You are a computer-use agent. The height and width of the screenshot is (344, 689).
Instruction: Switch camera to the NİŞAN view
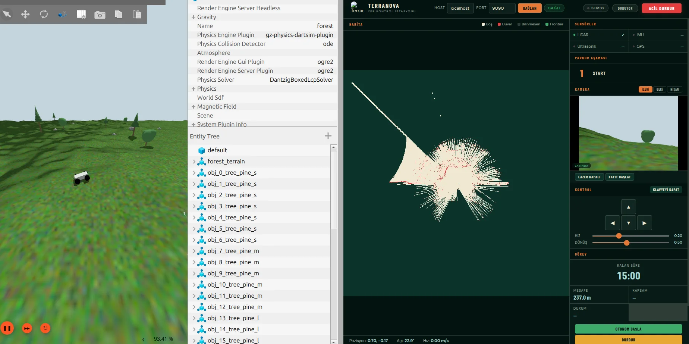pyautogui.click(x=675, y=90)
